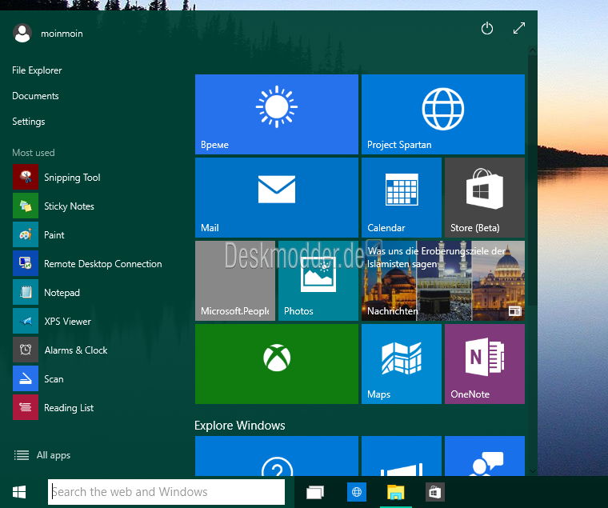The image size is (608, 508).
Task: Open the Maps tile
Action: [402, 364]
